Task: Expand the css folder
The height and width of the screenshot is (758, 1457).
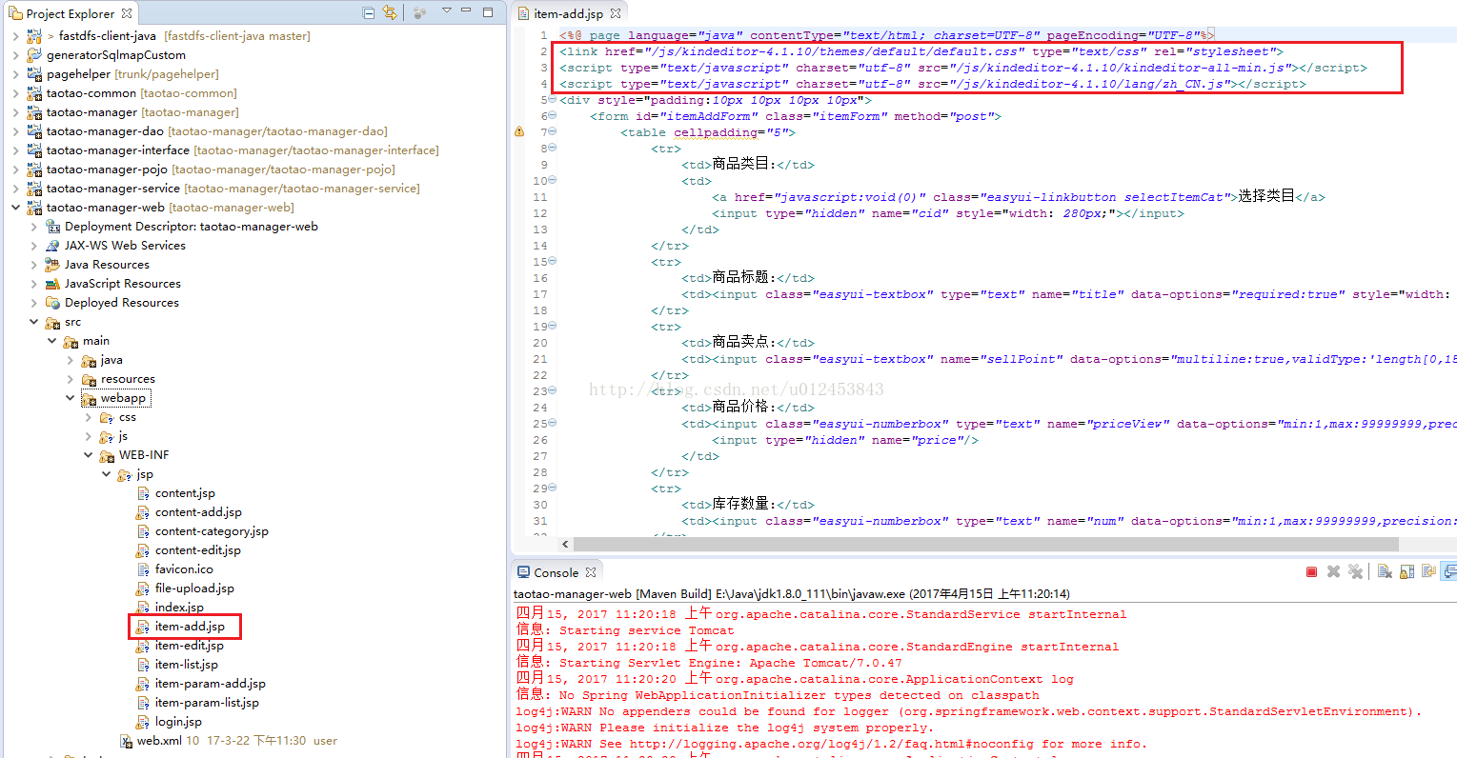Action: point(89,417)
